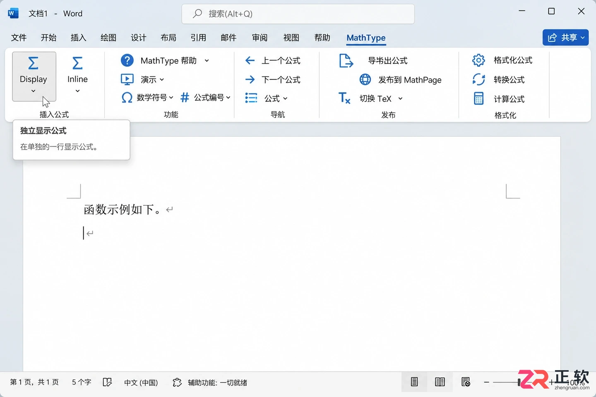Switch to the 布局 ribbon tab

[168, 38]
